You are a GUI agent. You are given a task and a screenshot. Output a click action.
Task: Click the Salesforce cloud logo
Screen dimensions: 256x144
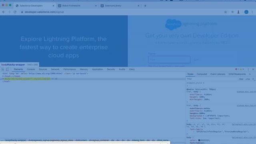pos(173,24)
